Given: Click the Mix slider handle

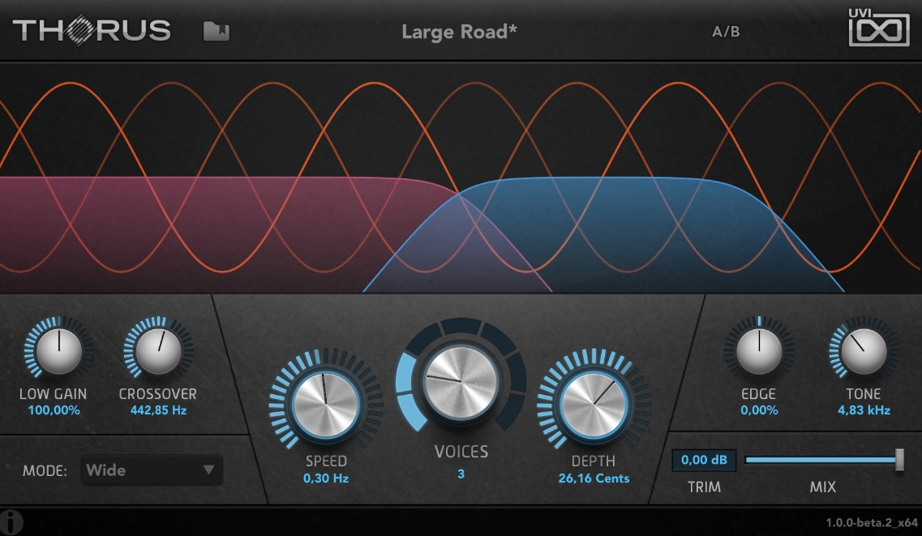Looking at the screenshot, I should tap(899, 460).
